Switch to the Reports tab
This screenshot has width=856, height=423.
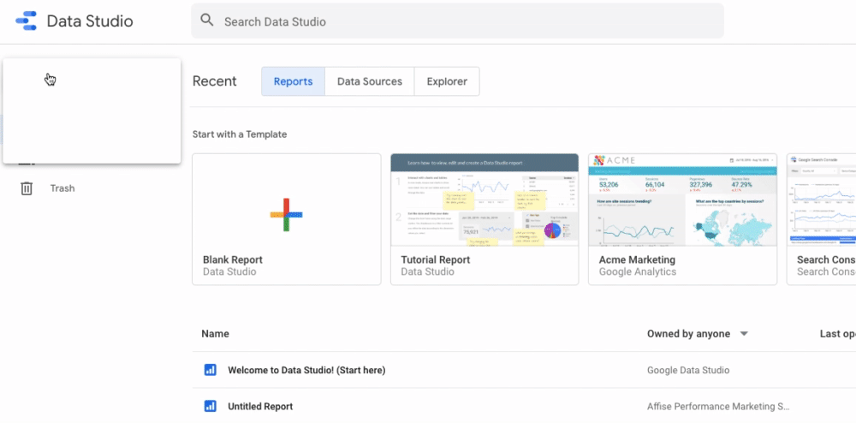[x=293, y=81]
